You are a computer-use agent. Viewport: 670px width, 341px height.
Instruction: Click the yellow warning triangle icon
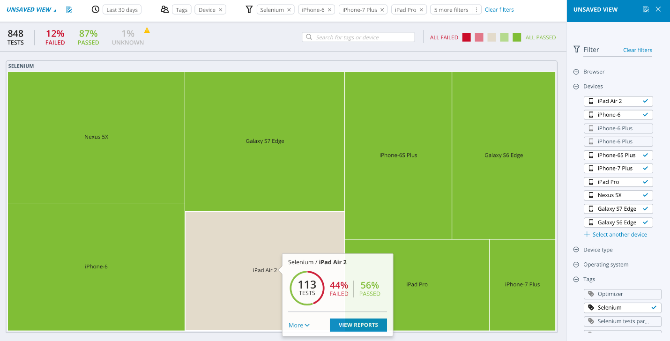click(147, 30)
